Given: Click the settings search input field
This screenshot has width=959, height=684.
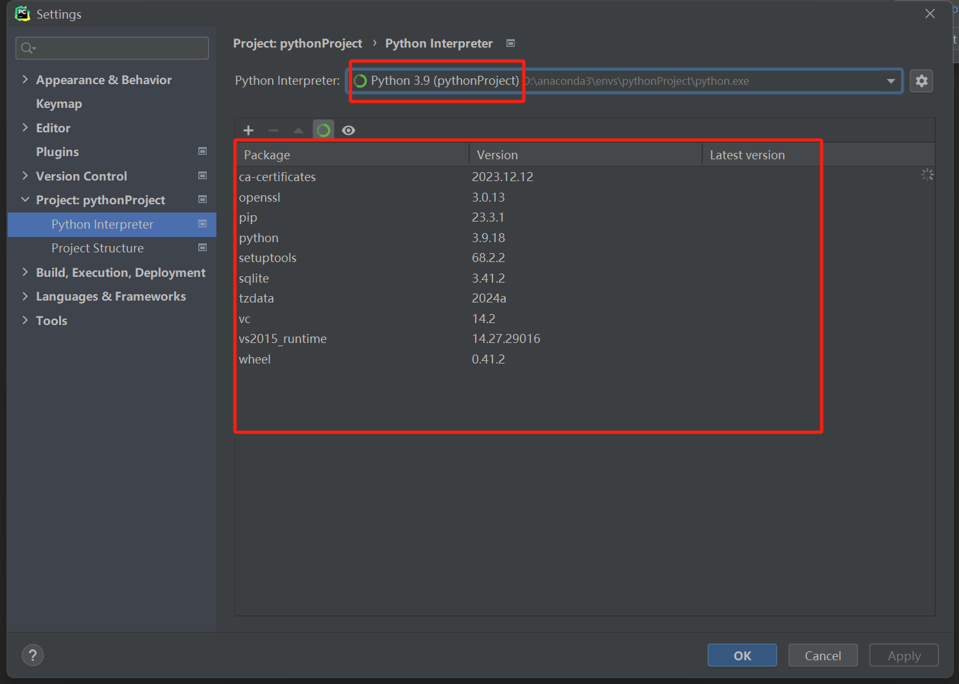Looking at the screenshot, I should point(112,48).
